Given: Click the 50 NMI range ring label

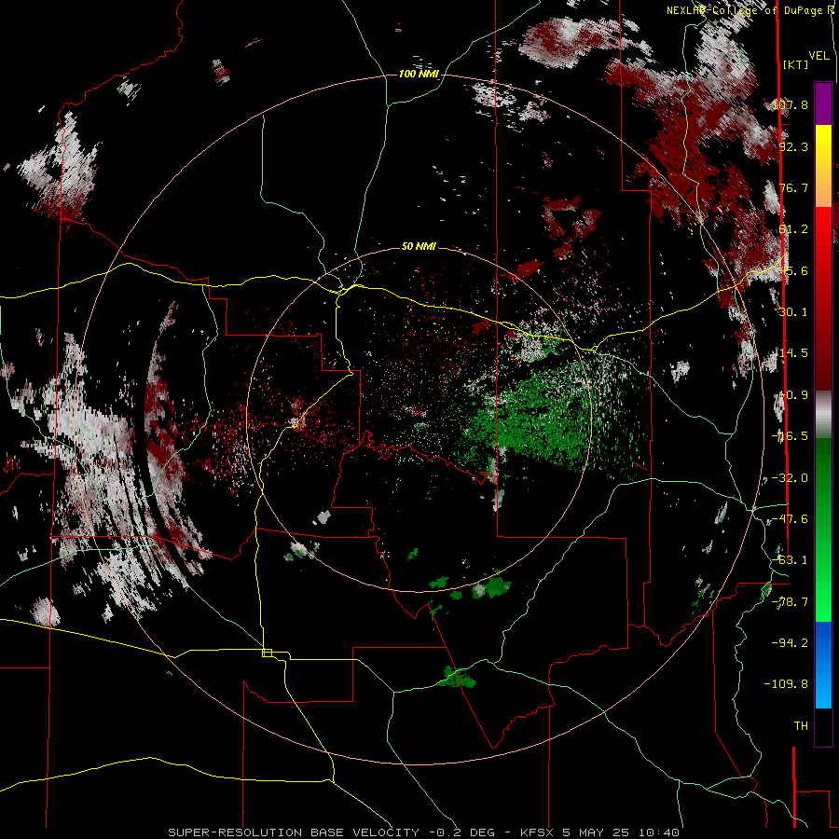Looking at the screenshot, I should [419, 246].
